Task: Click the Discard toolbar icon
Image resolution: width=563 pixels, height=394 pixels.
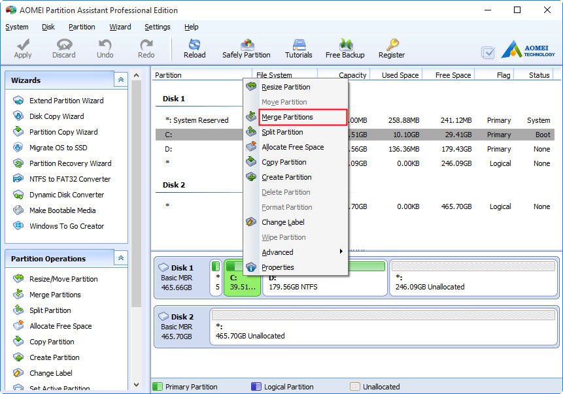Action: pos(64,44)
